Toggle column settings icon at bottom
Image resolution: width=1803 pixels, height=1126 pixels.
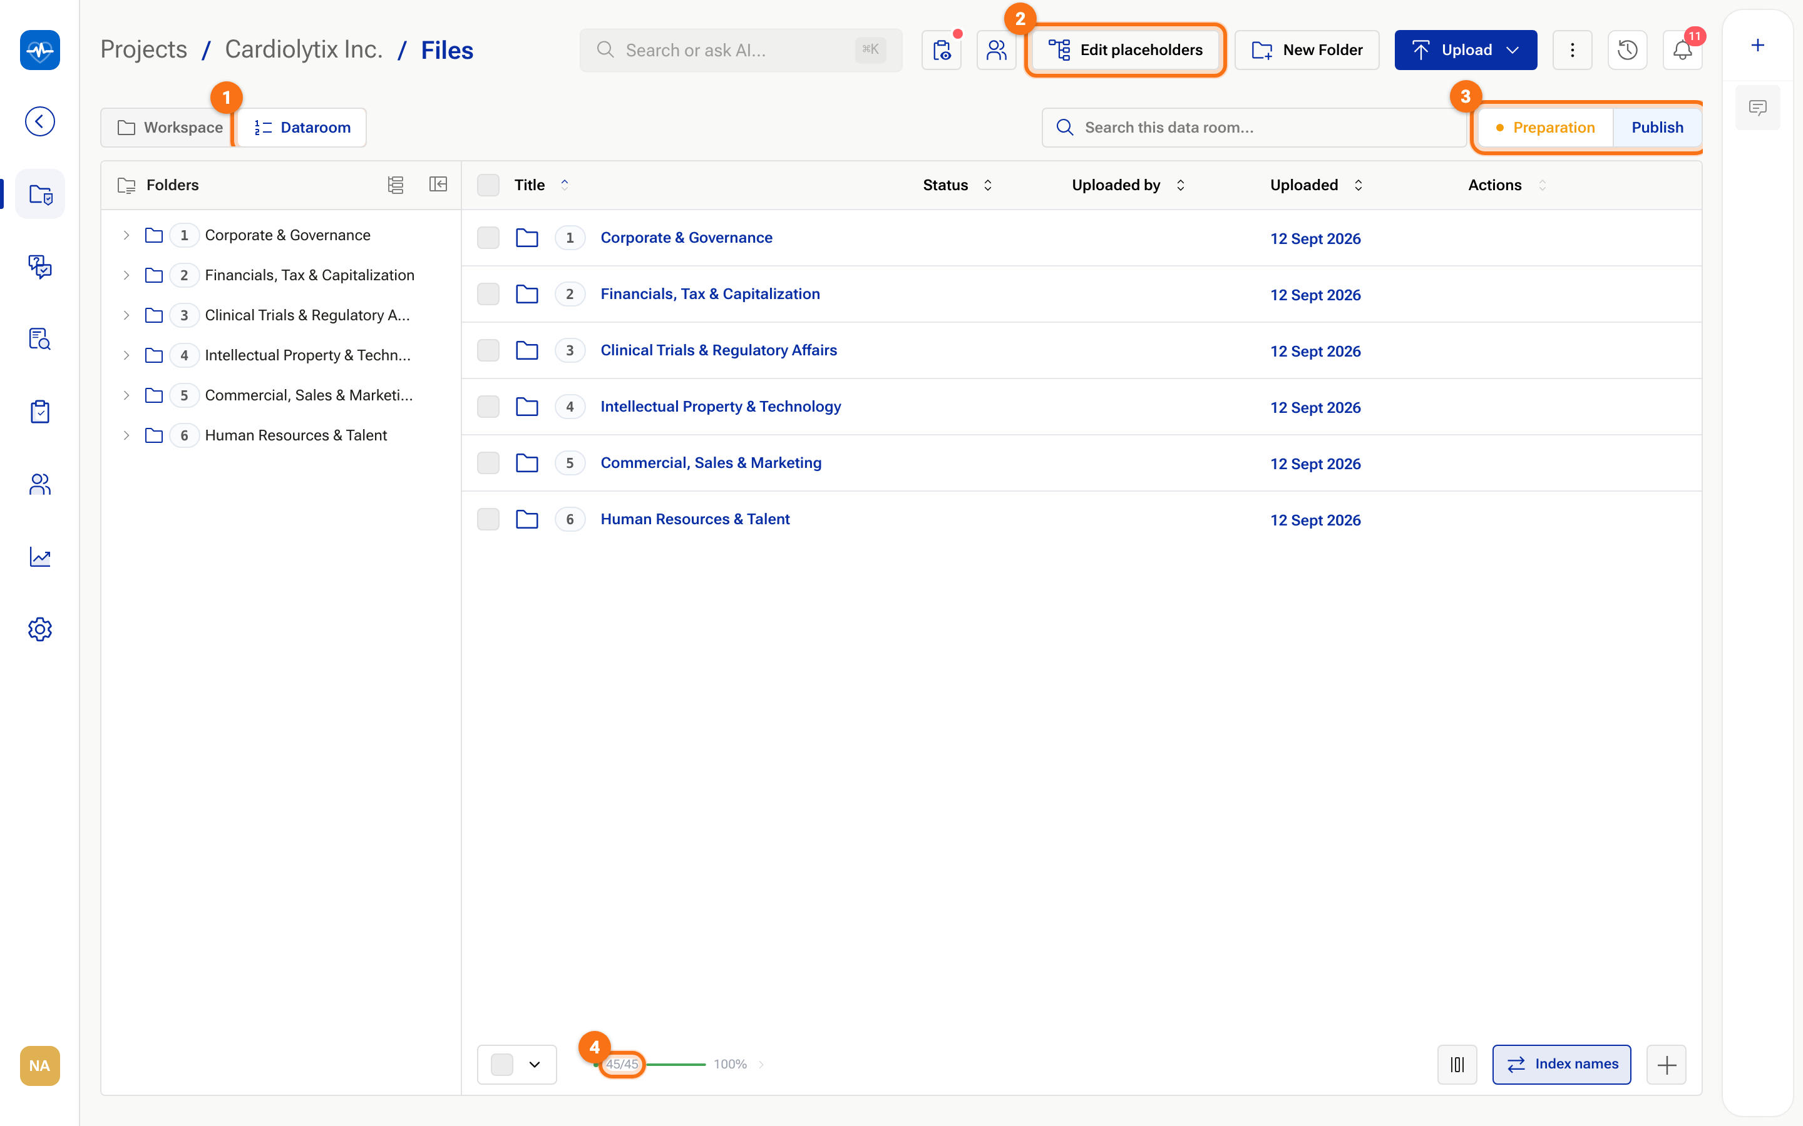tap(1457, 1064)
